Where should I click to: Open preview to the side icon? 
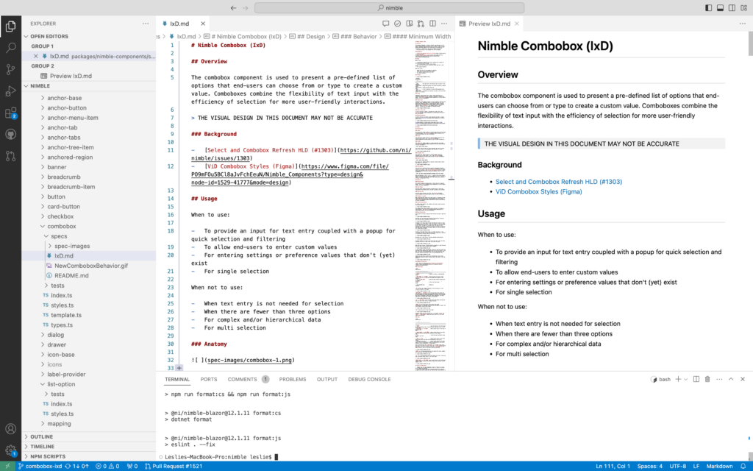pos(409,24)
